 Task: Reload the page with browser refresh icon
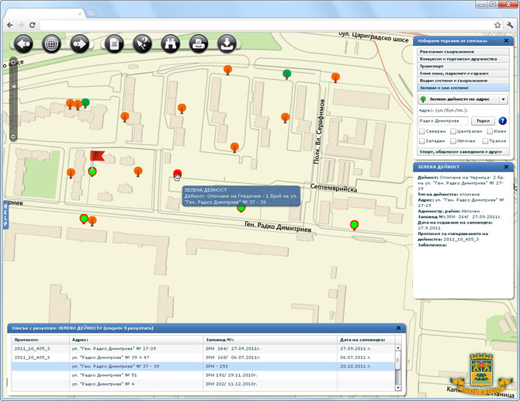pyautogui.click(x=32, y=25)
